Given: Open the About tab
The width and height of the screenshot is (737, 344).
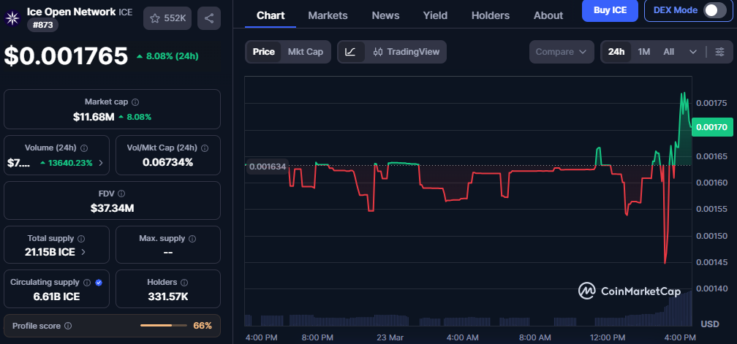Looking at the screenshot, I should point(548,15).
